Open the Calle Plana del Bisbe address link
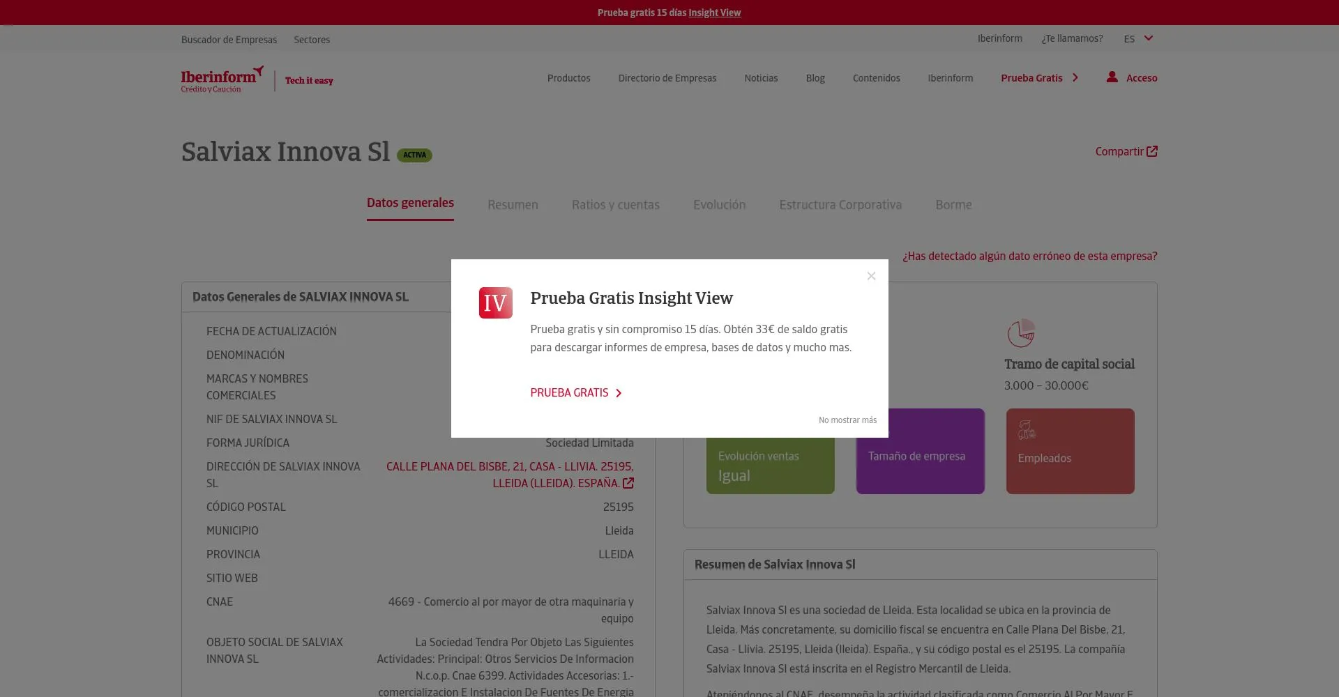The width and height of the screenshot is (1339, 697). click(x=510, y=475)
